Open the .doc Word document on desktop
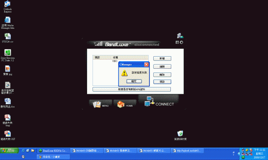The image size is (268, 160). coord(8,103)
